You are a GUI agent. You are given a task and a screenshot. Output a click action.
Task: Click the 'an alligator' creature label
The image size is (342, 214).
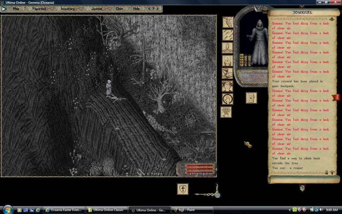pos(201,174)
